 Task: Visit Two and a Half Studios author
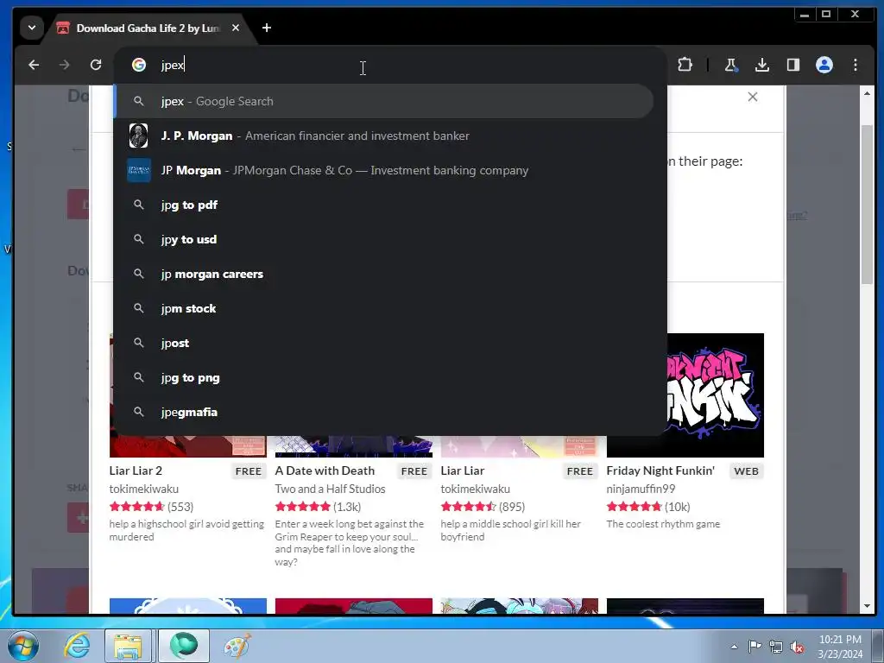[330, 489]
